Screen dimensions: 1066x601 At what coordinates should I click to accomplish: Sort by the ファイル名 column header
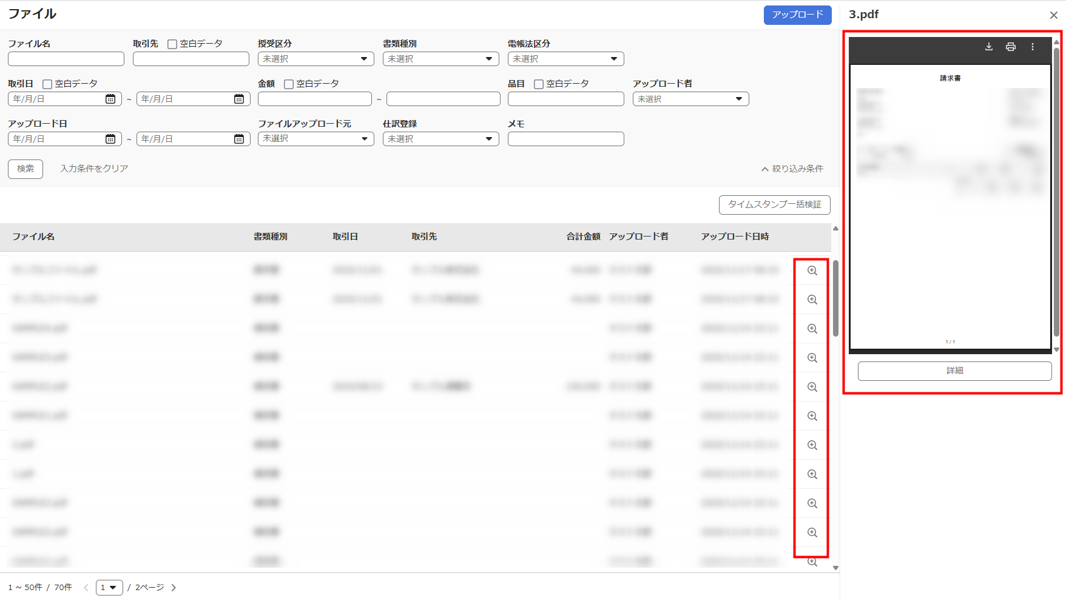tap(34, 237)
